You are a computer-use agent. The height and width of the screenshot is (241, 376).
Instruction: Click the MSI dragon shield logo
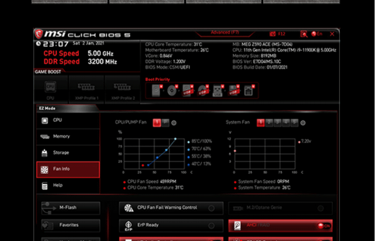pos(39,34)
